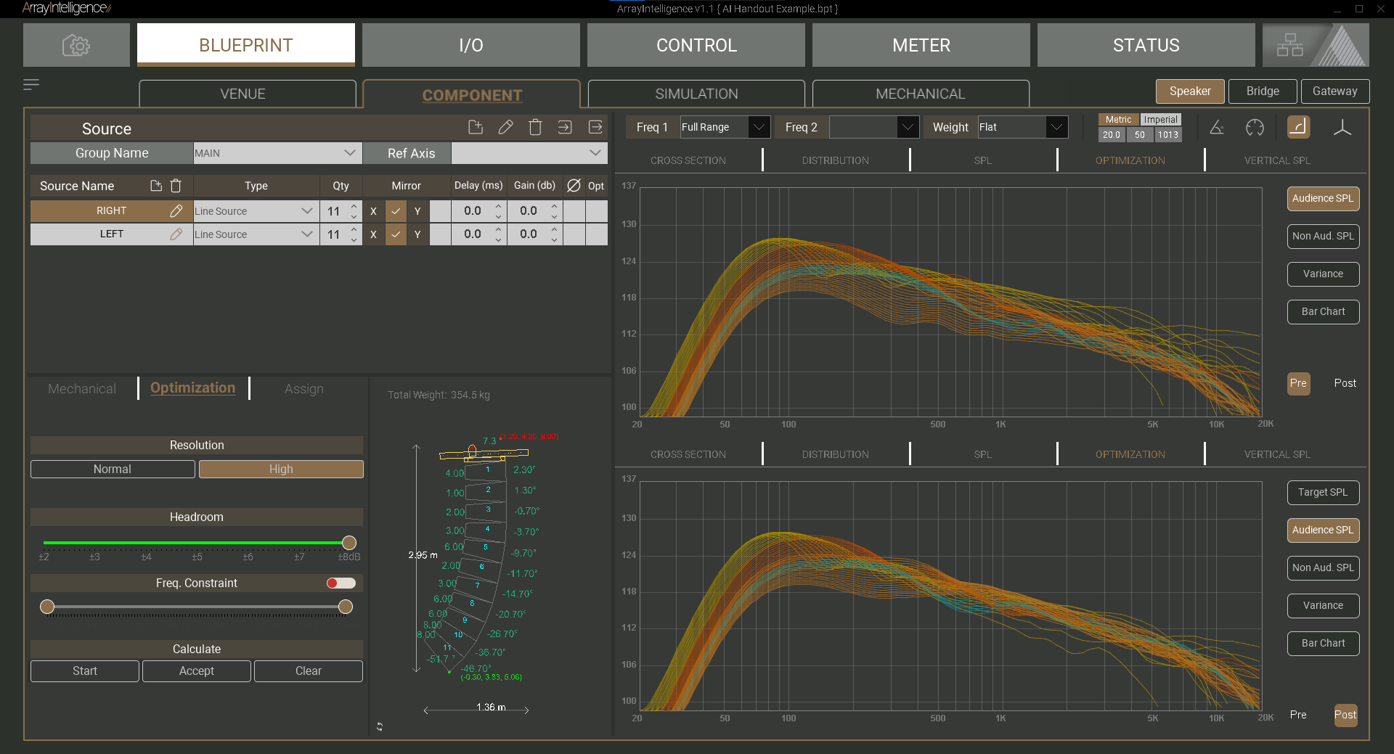This screenshot has height=754, width=1394.
Task: Click the hamburger menu icon
Action: tap(31, 85)
